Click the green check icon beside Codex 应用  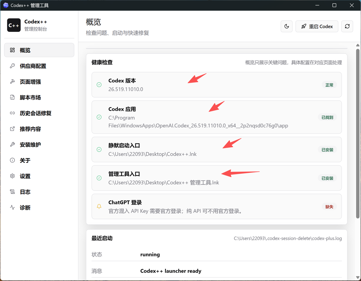tap(99, 117)
